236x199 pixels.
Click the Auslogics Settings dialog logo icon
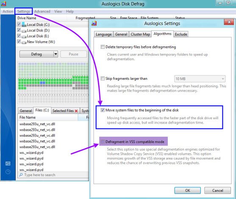94,23
